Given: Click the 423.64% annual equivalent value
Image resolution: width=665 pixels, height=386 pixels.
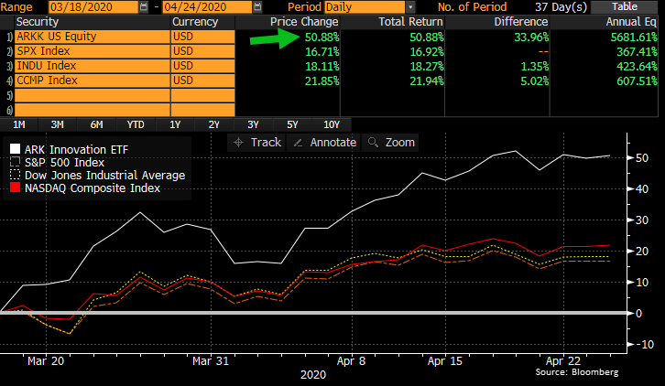Looking at the screenshot, I should pos(637,67).
